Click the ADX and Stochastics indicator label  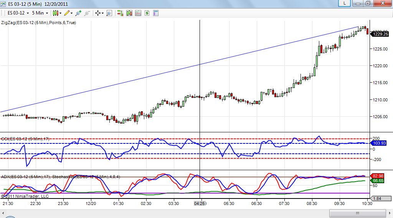point(60,177)
